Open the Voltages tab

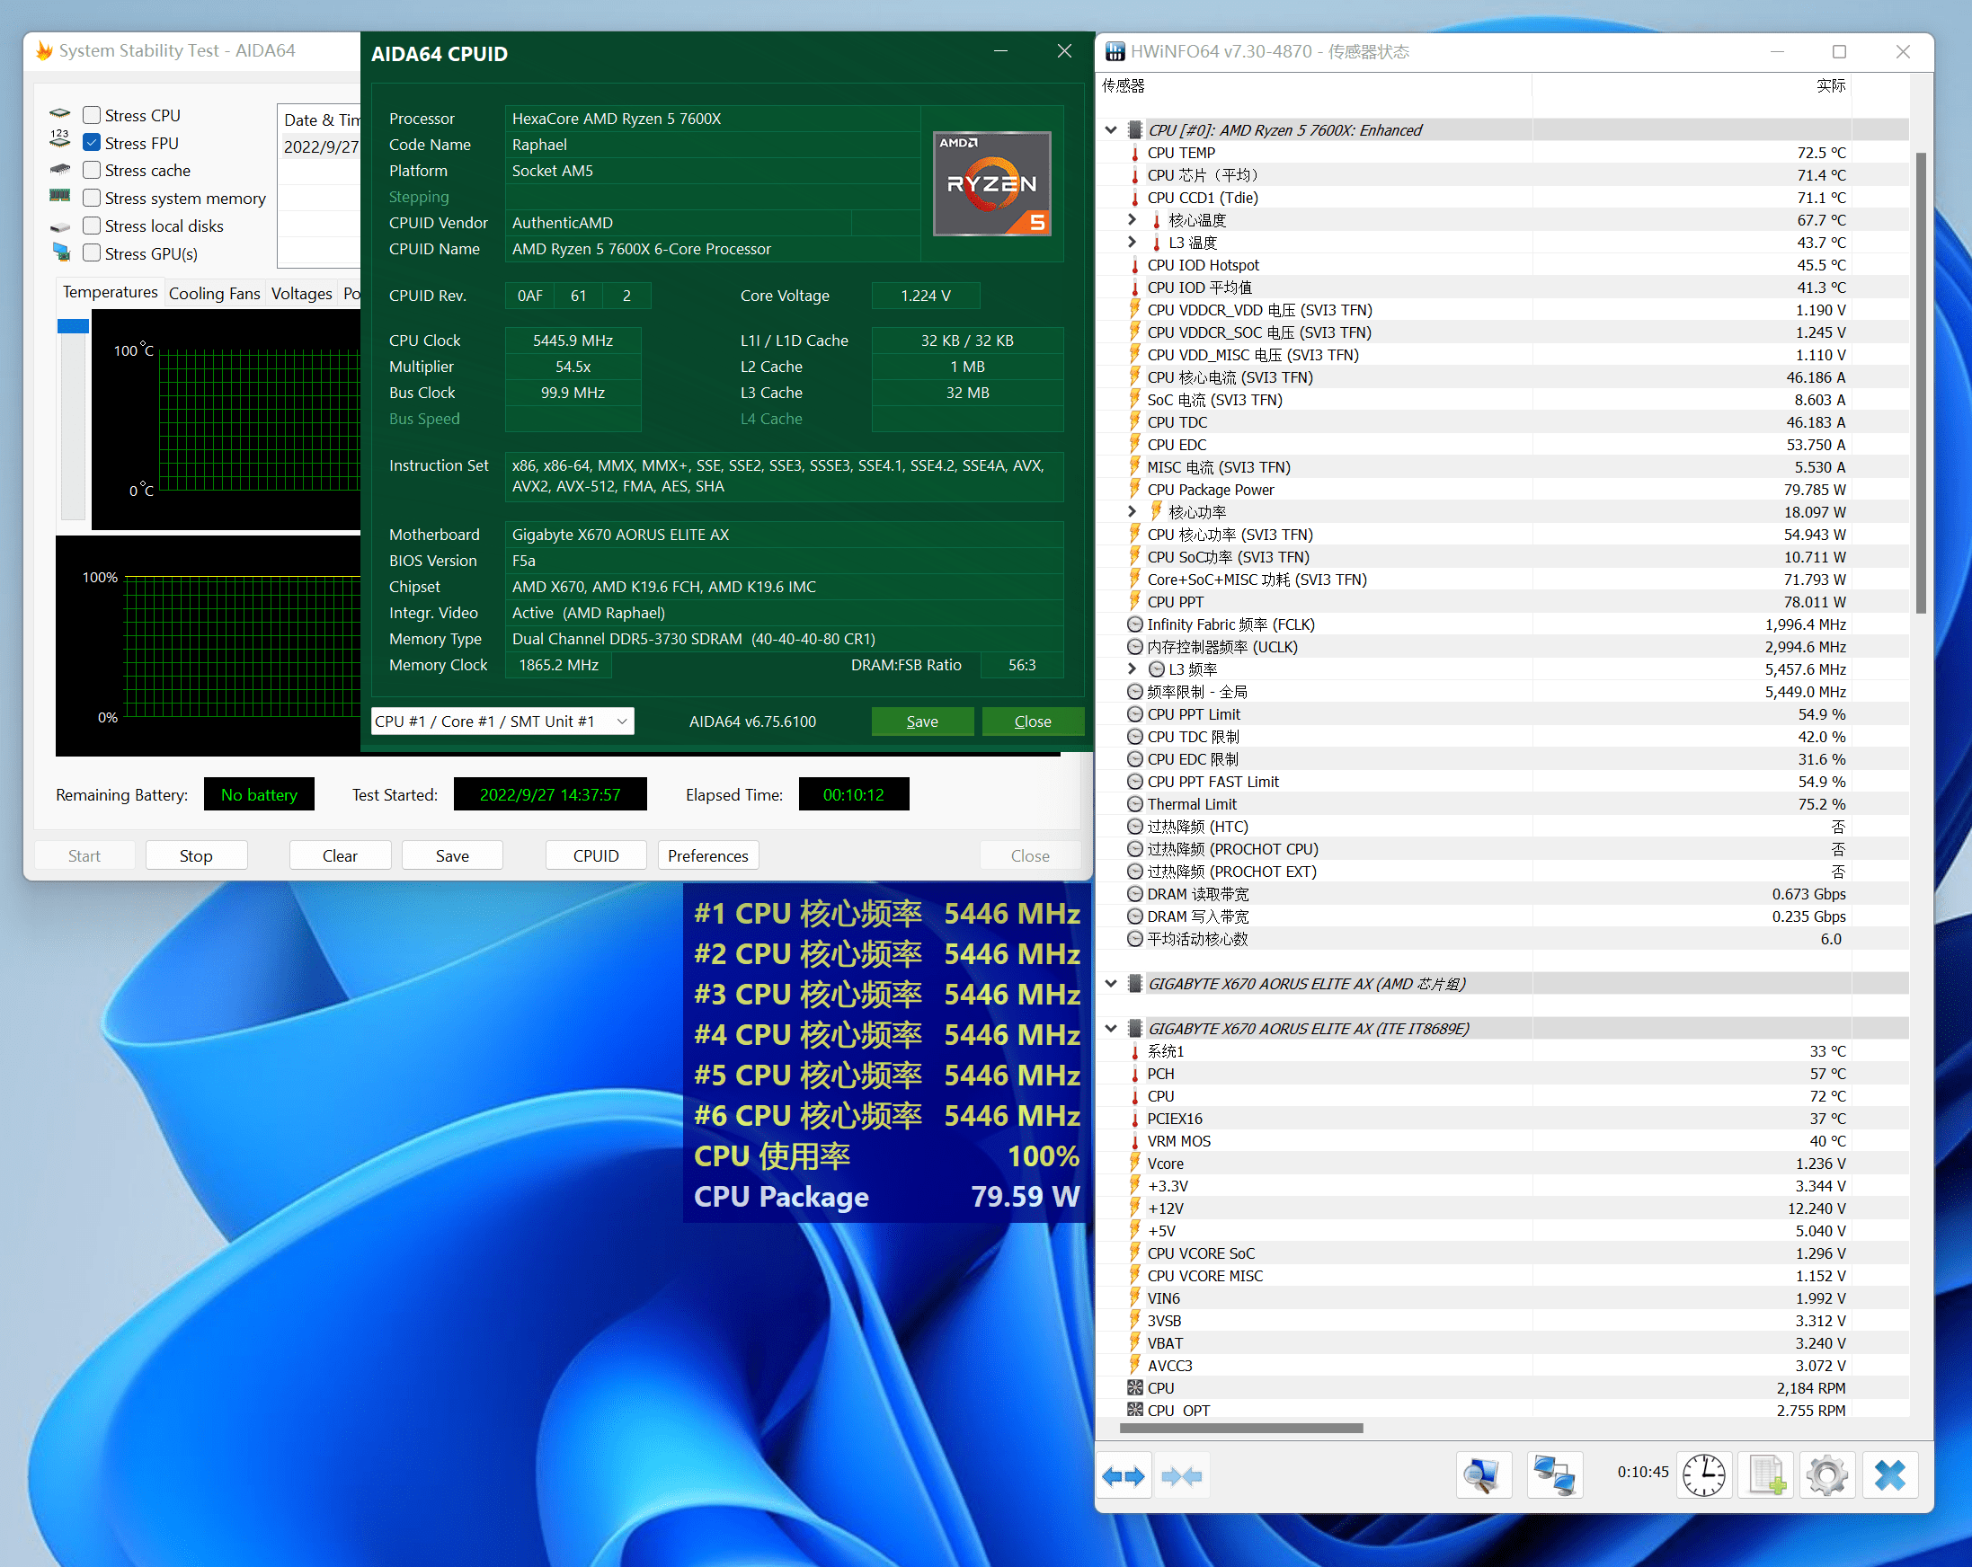point(302,293)
